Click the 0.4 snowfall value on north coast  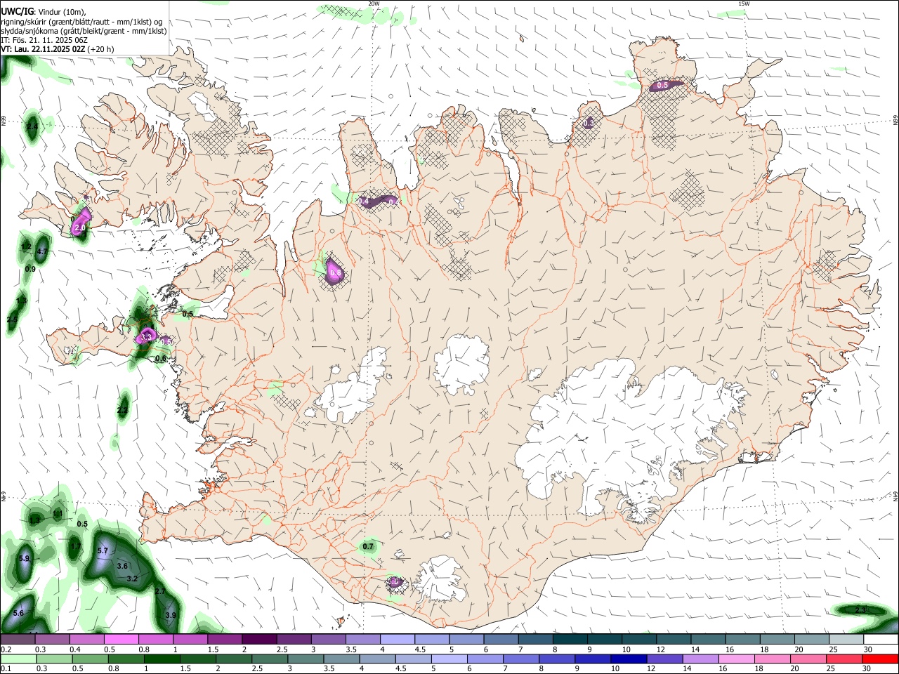364,201
